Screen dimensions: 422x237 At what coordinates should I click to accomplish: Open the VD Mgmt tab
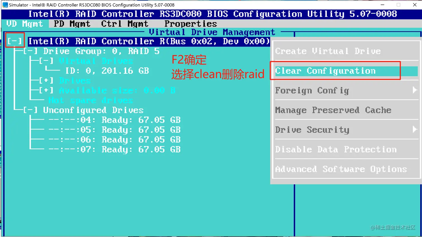coord(25,24)
